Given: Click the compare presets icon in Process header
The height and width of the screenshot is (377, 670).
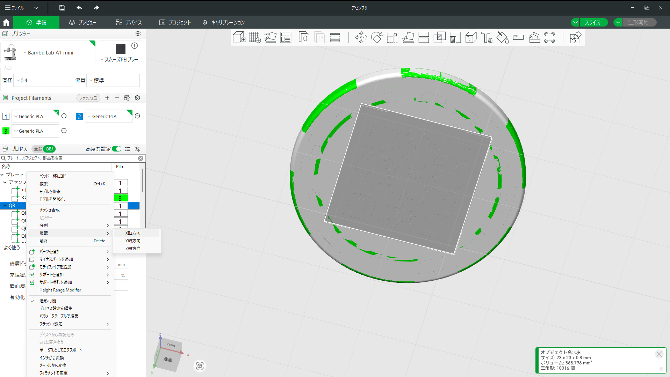Looking at the screenshot, I should coord(137,149).
